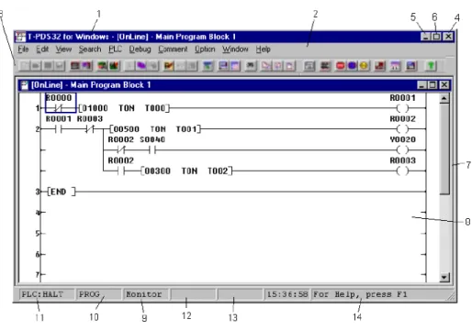Click the 00500 TON T001 timer instruction
The width and height of the screenshot is (472, 330).
coord(155,129)
